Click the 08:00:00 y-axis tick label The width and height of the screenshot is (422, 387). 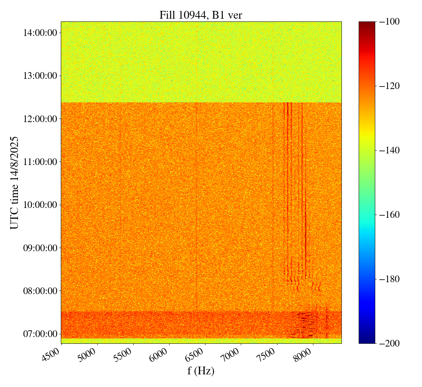pyautogui.click(x=40, y=291)
